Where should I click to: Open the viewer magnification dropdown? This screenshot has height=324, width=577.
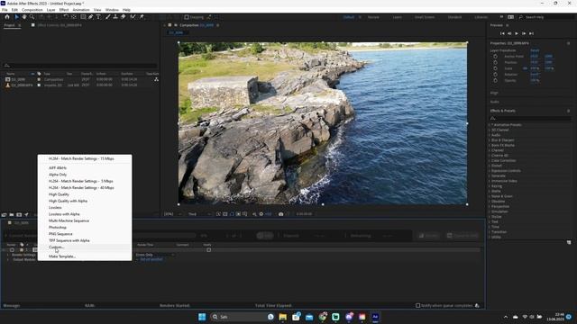172,214
